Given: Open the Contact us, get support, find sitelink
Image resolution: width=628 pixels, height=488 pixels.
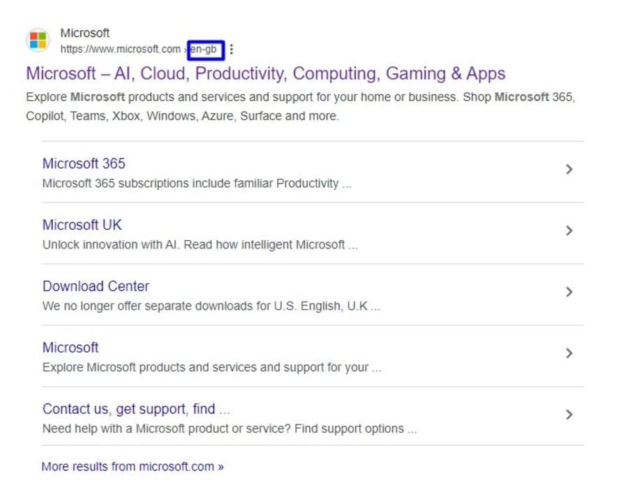Looking at the screenshot, I should (136, 408).
